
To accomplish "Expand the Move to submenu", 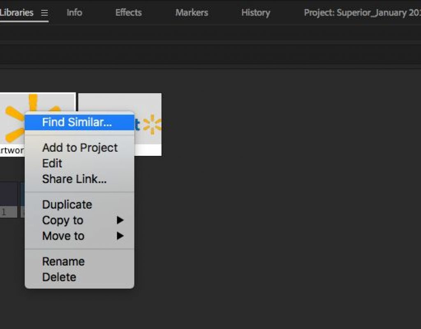I will pyautogui.click(x=79, y=236).
